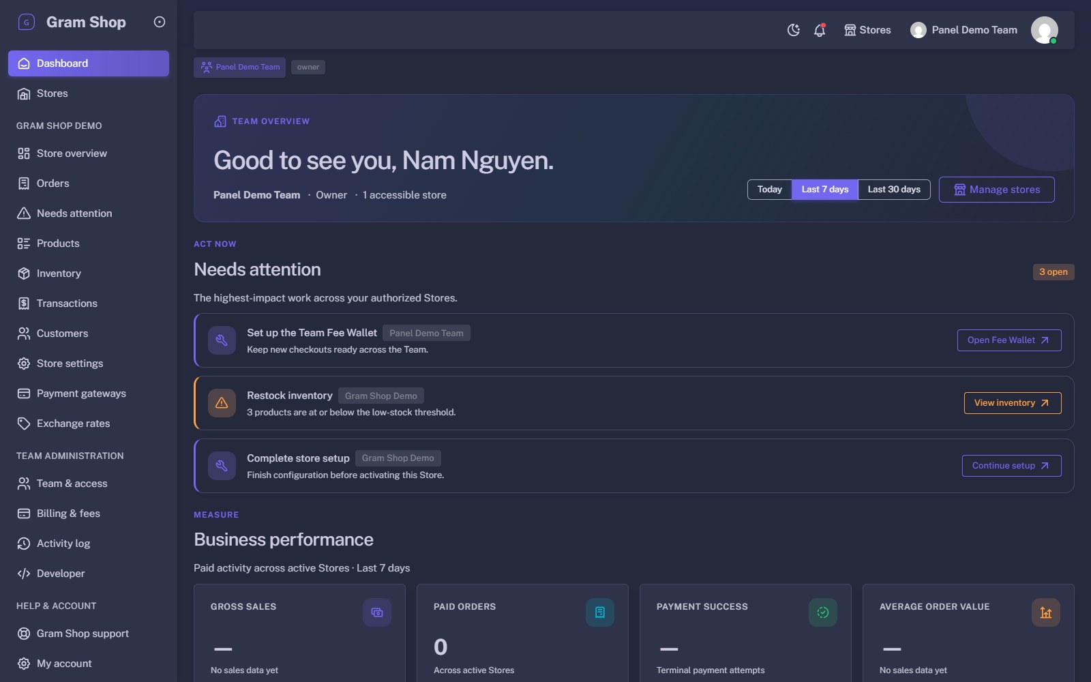
Task: Click wrench icon on Team Fee Wallet card
Action: pos(222,340)
